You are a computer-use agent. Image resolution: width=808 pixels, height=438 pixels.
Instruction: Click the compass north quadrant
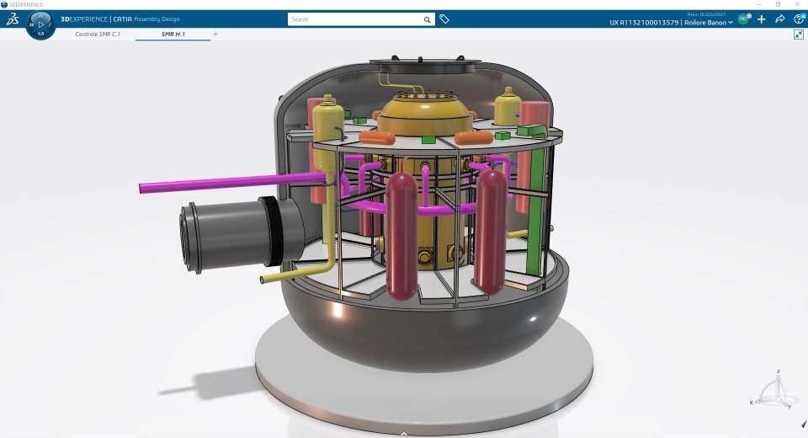click(x=40, y=16)
